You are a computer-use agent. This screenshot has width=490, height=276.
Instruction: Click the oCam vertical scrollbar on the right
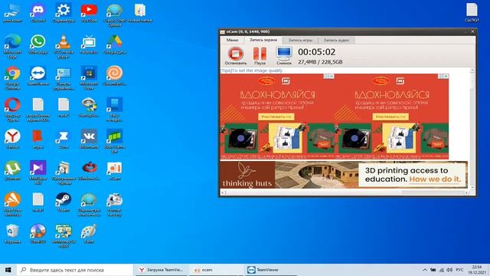click(472, 129)
